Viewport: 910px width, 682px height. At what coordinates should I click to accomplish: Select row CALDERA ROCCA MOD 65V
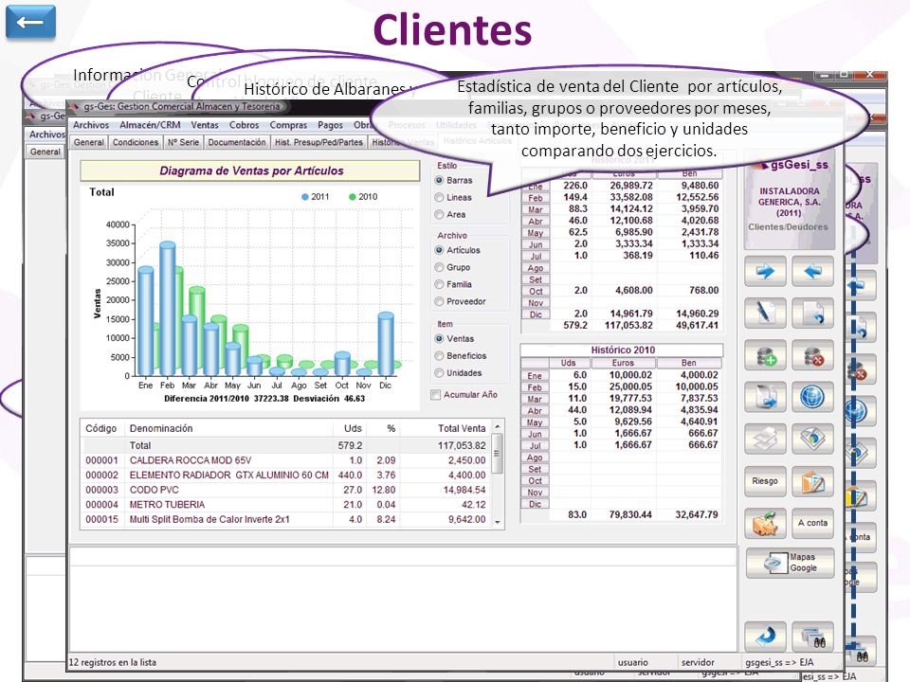(286, 460)
